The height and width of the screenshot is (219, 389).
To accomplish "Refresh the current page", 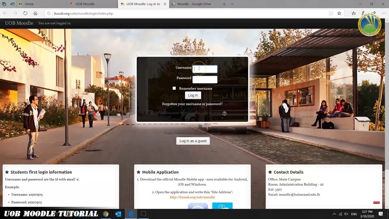I will click(25, 13).
